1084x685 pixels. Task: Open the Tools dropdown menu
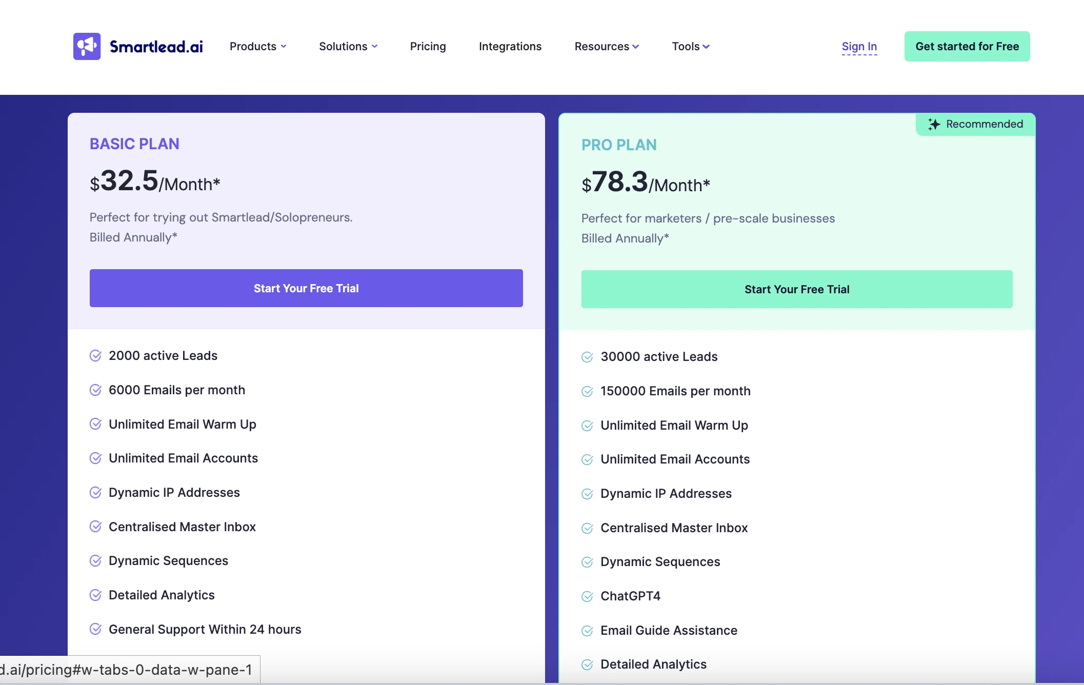(690, 46)
